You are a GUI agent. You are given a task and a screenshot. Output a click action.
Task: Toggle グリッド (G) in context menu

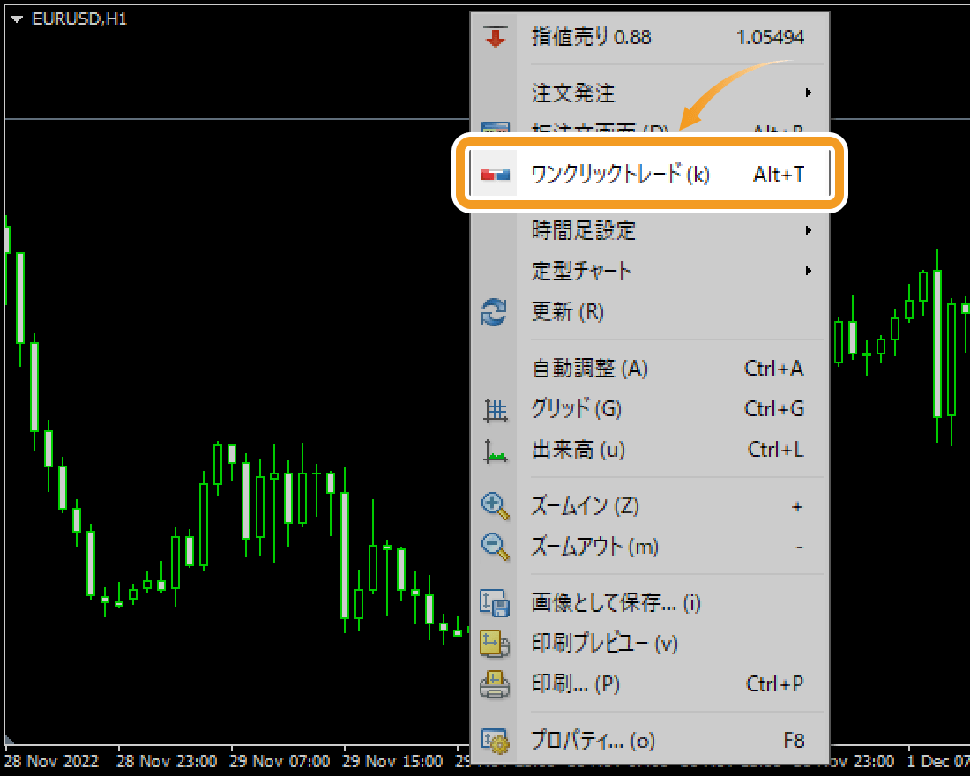650,408
